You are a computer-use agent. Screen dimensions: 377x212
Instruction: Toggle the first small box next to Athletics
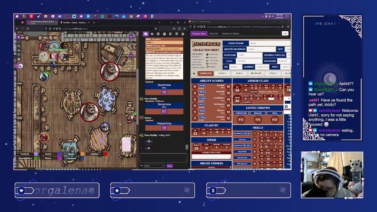pyautogui.click(x=247, y=145)
